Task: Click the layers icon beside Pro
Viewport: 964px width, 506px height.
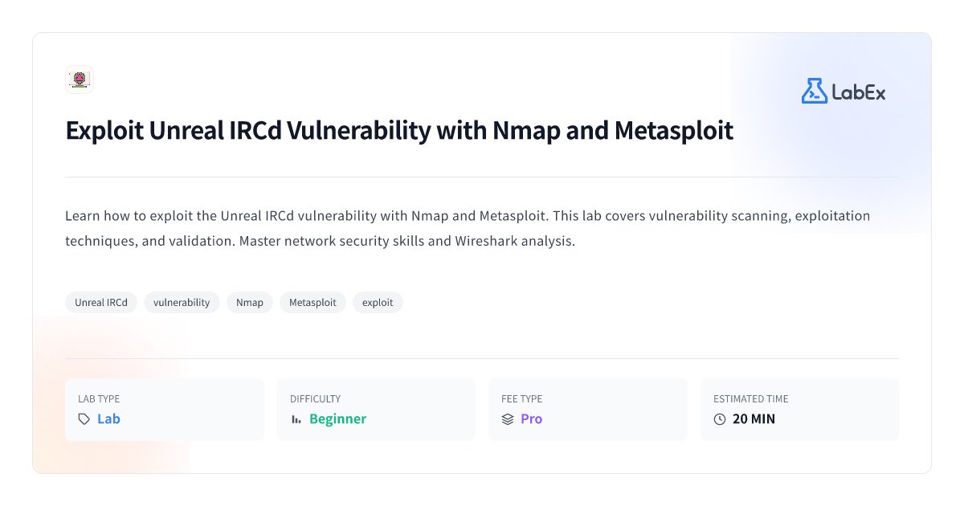Action: [x=508, y=419]
